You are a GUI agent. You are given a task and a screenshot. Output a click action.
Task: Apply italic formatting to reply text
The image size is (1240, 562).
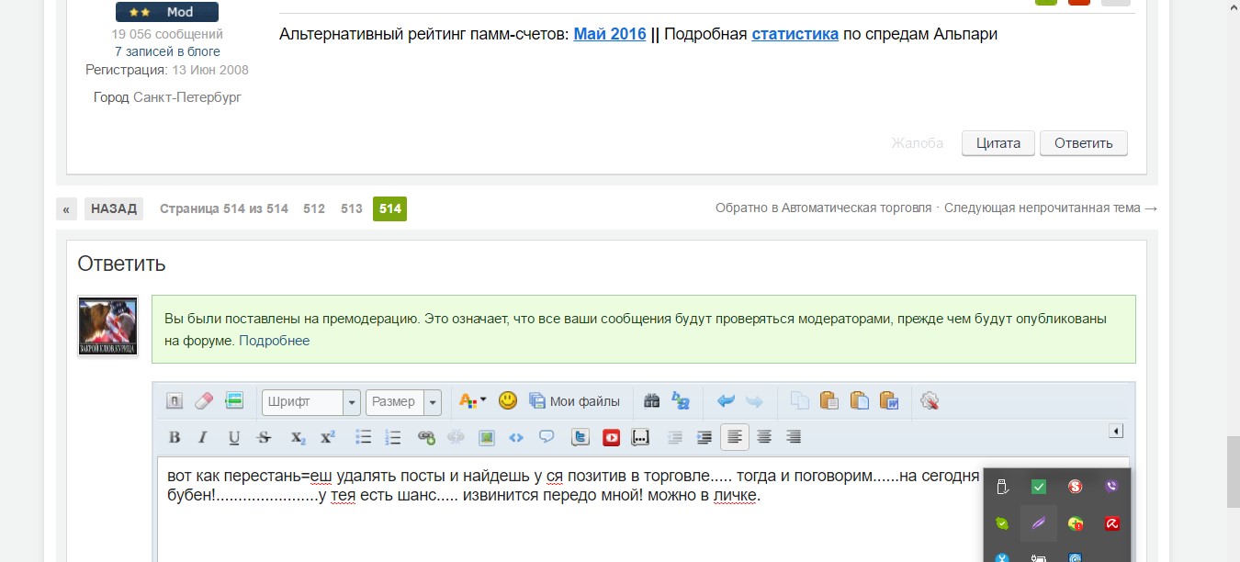pyautogui.click(x=204, y=438)
